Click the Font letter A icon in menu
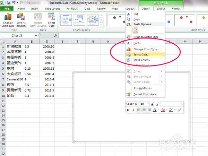Viewport: 208px width, 156px height. (x=128, y=43)
